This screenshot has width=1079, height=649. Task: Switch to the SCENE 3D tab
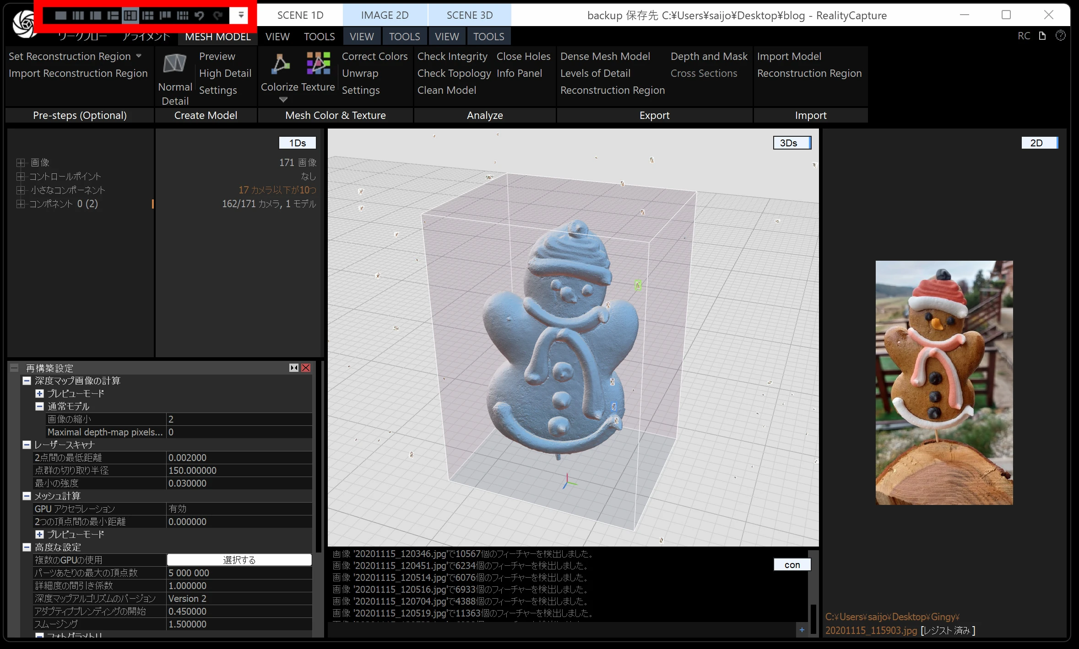[x=469, y=15]
